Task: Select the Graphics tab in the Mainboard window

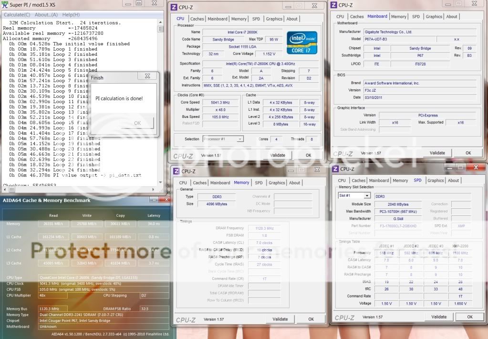Action: (434, 17)
